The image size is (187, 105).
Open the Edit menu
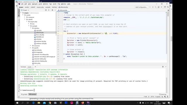click(26, 4)
